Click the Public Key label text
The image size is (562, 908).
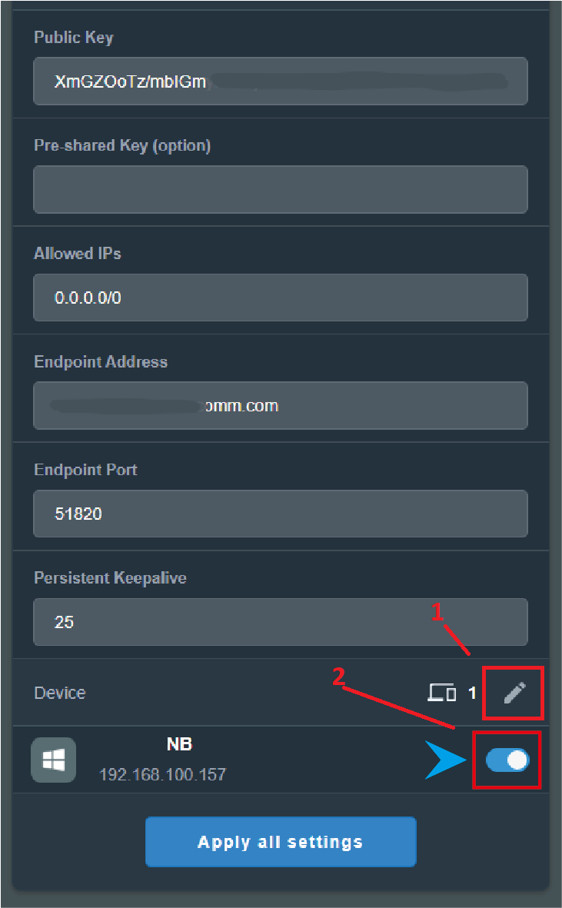[74, 37]
